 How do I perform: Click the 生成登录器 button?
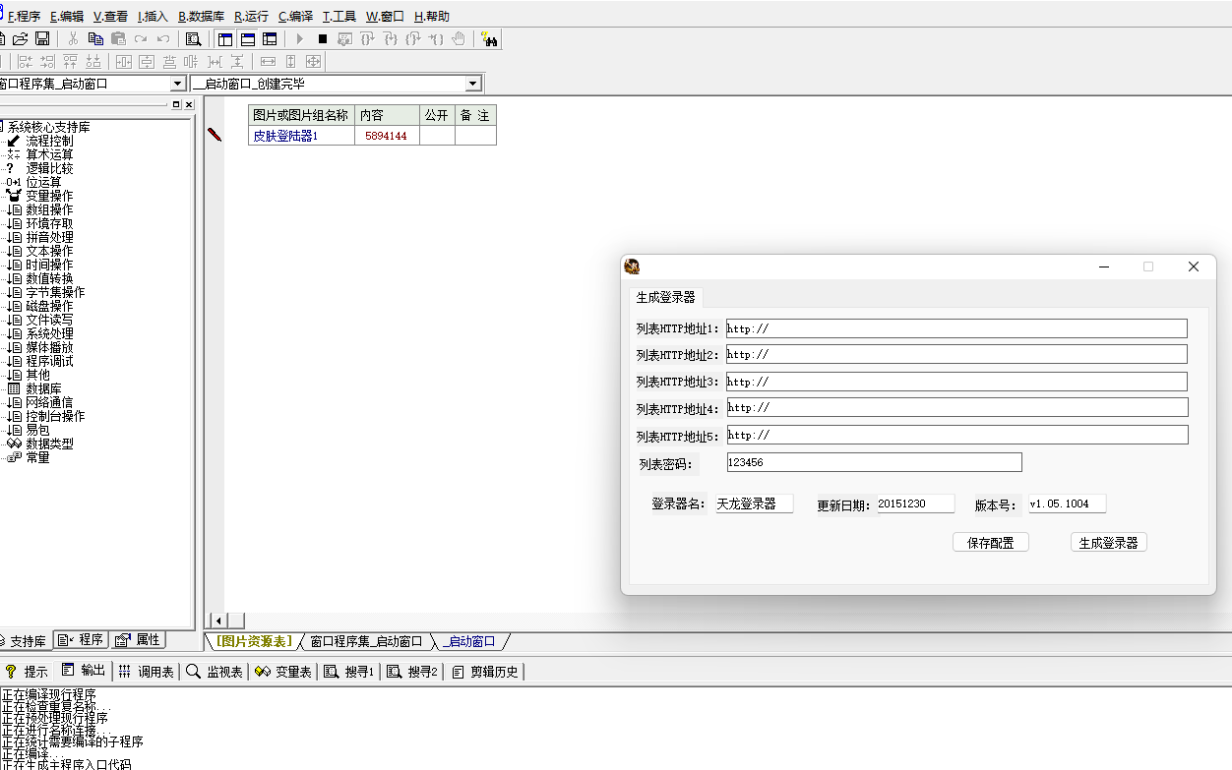(x=1108, y=543)
